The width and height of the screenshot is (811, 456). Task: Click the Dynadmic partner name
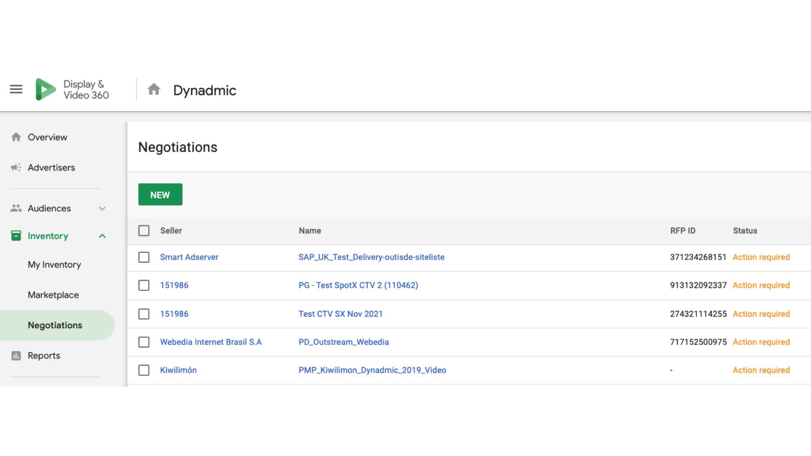tap(204, 90)
